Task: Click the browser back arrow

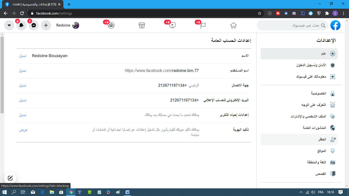Action: [6, 13]
